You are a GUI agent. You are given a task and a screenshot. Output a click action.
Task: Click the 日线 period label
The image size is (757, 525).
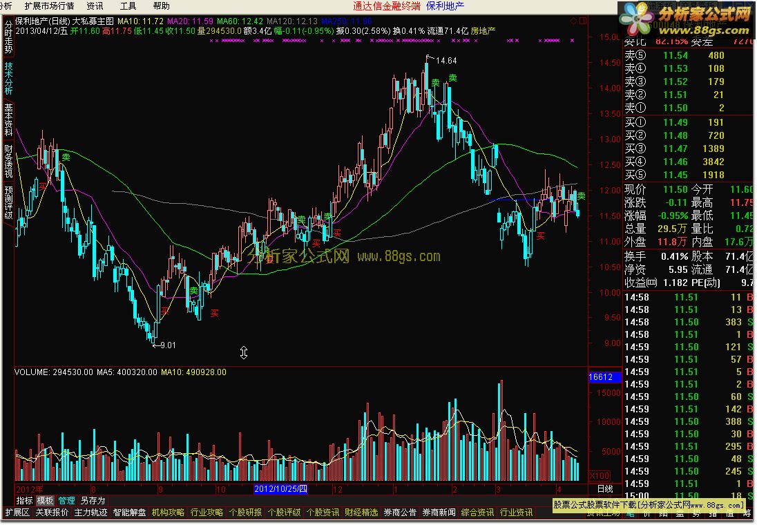(605, 489)
